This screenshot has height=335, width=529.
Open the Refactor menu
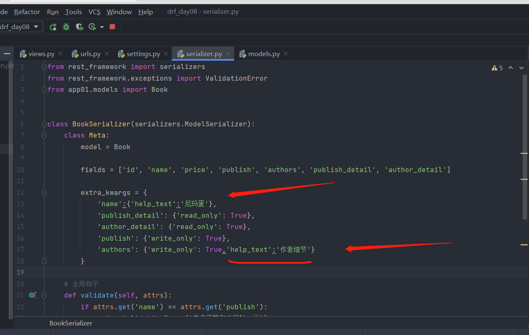click(27, 12)
